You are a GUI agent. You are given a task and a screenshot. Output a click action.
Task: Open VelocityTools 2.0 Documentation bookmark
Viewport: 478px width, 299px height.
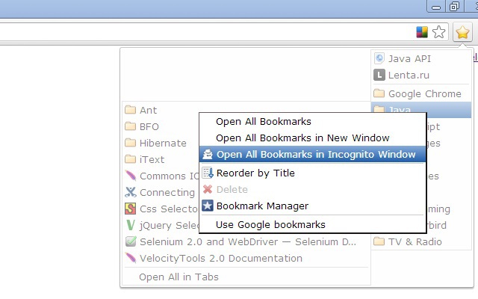coord(220,258)
